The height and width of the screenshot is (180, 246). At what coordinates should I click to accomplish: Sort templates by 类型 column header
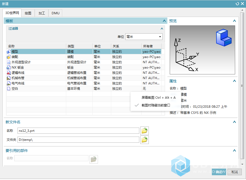(79, 46)
